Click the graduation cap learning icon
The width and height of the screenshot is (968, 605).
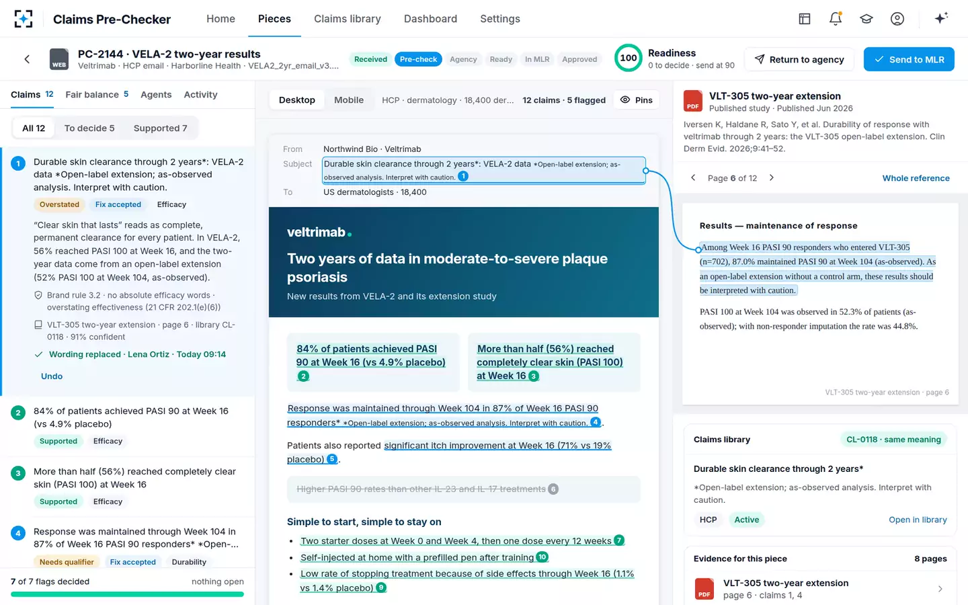pyautogui.click(x=866, y=19)
